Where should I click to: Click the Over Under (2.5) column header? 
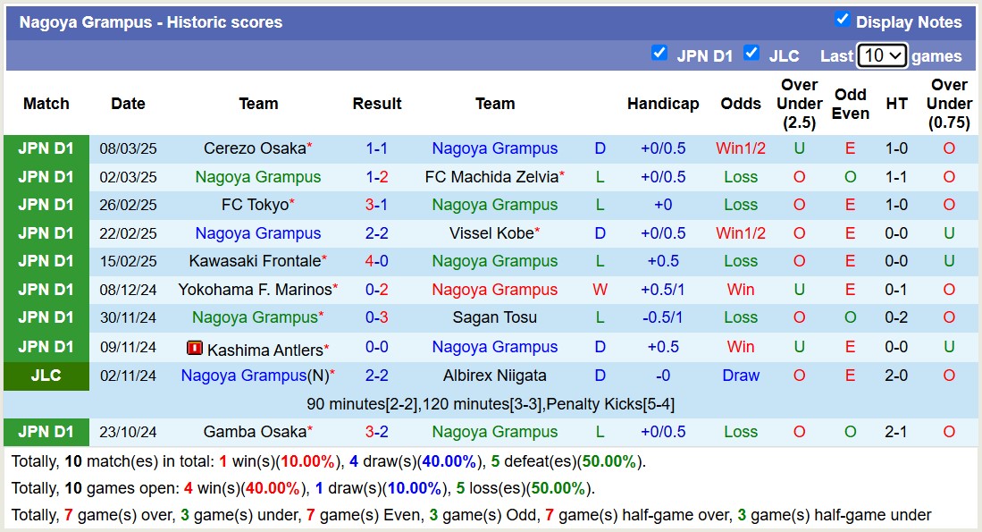click(799, 104)
